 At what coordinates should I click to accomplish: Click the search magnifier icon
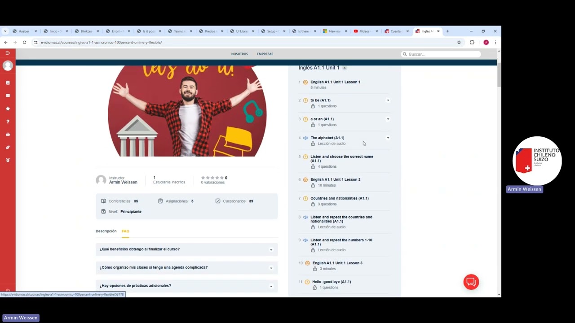405,54
